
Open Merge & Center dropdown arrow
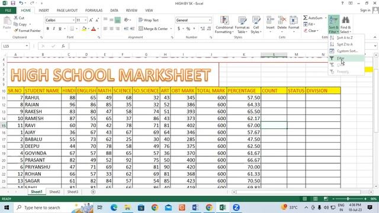pyautogui.click(x=171, y=29)
